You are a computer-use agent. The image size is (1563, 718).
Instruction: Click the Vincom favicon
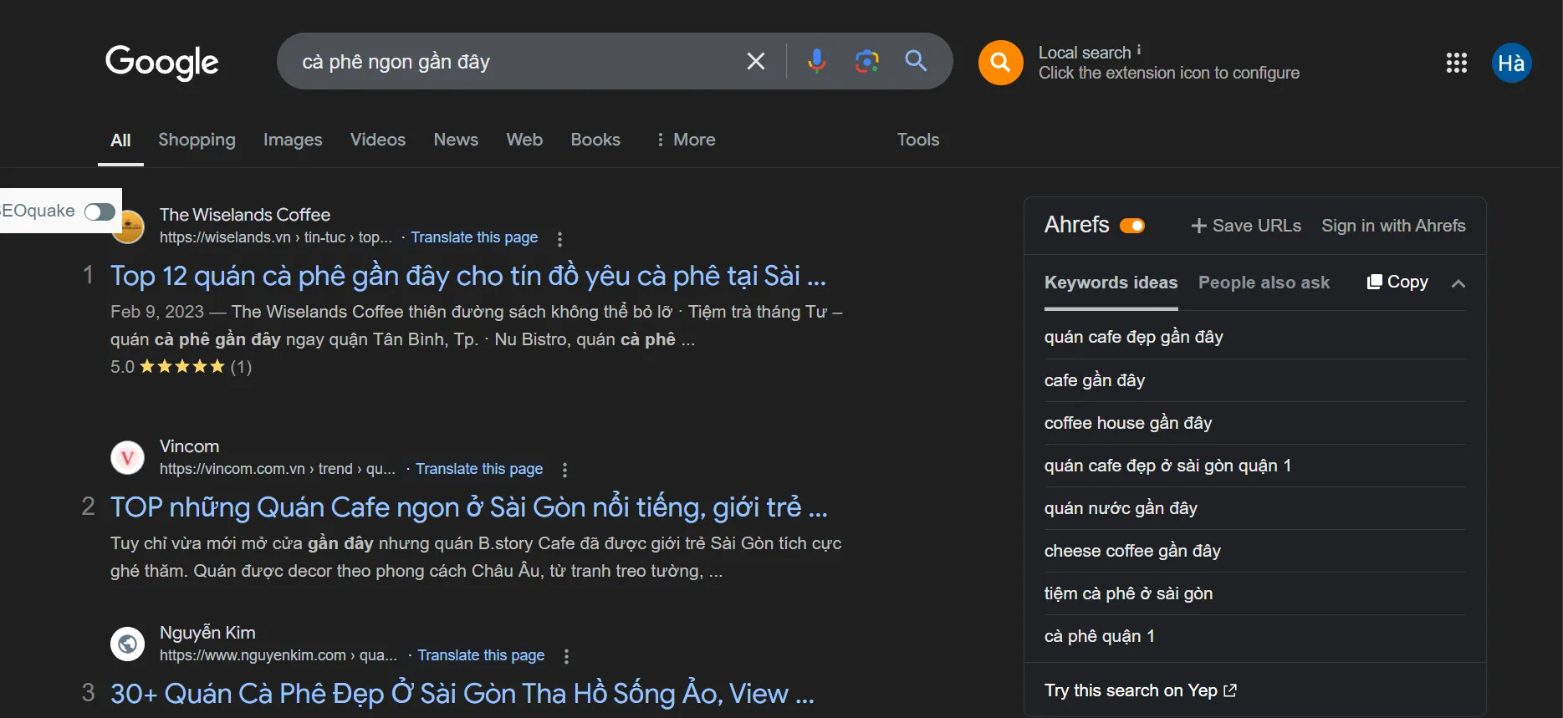128,457
